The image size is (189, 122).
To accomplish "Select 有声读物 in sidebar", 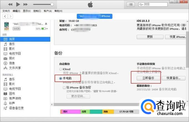I will 15,98.
